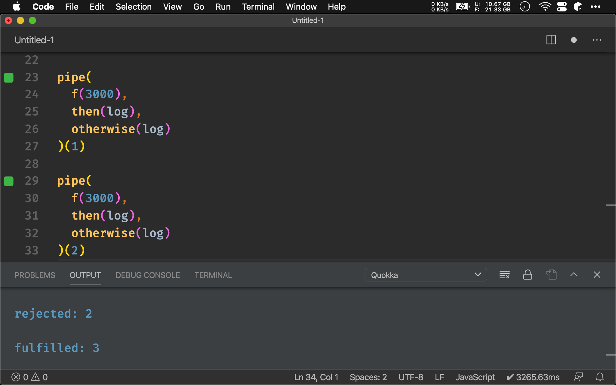Open the Code application menu
Screen dimensions: 616x385
[x=43, y=7]
